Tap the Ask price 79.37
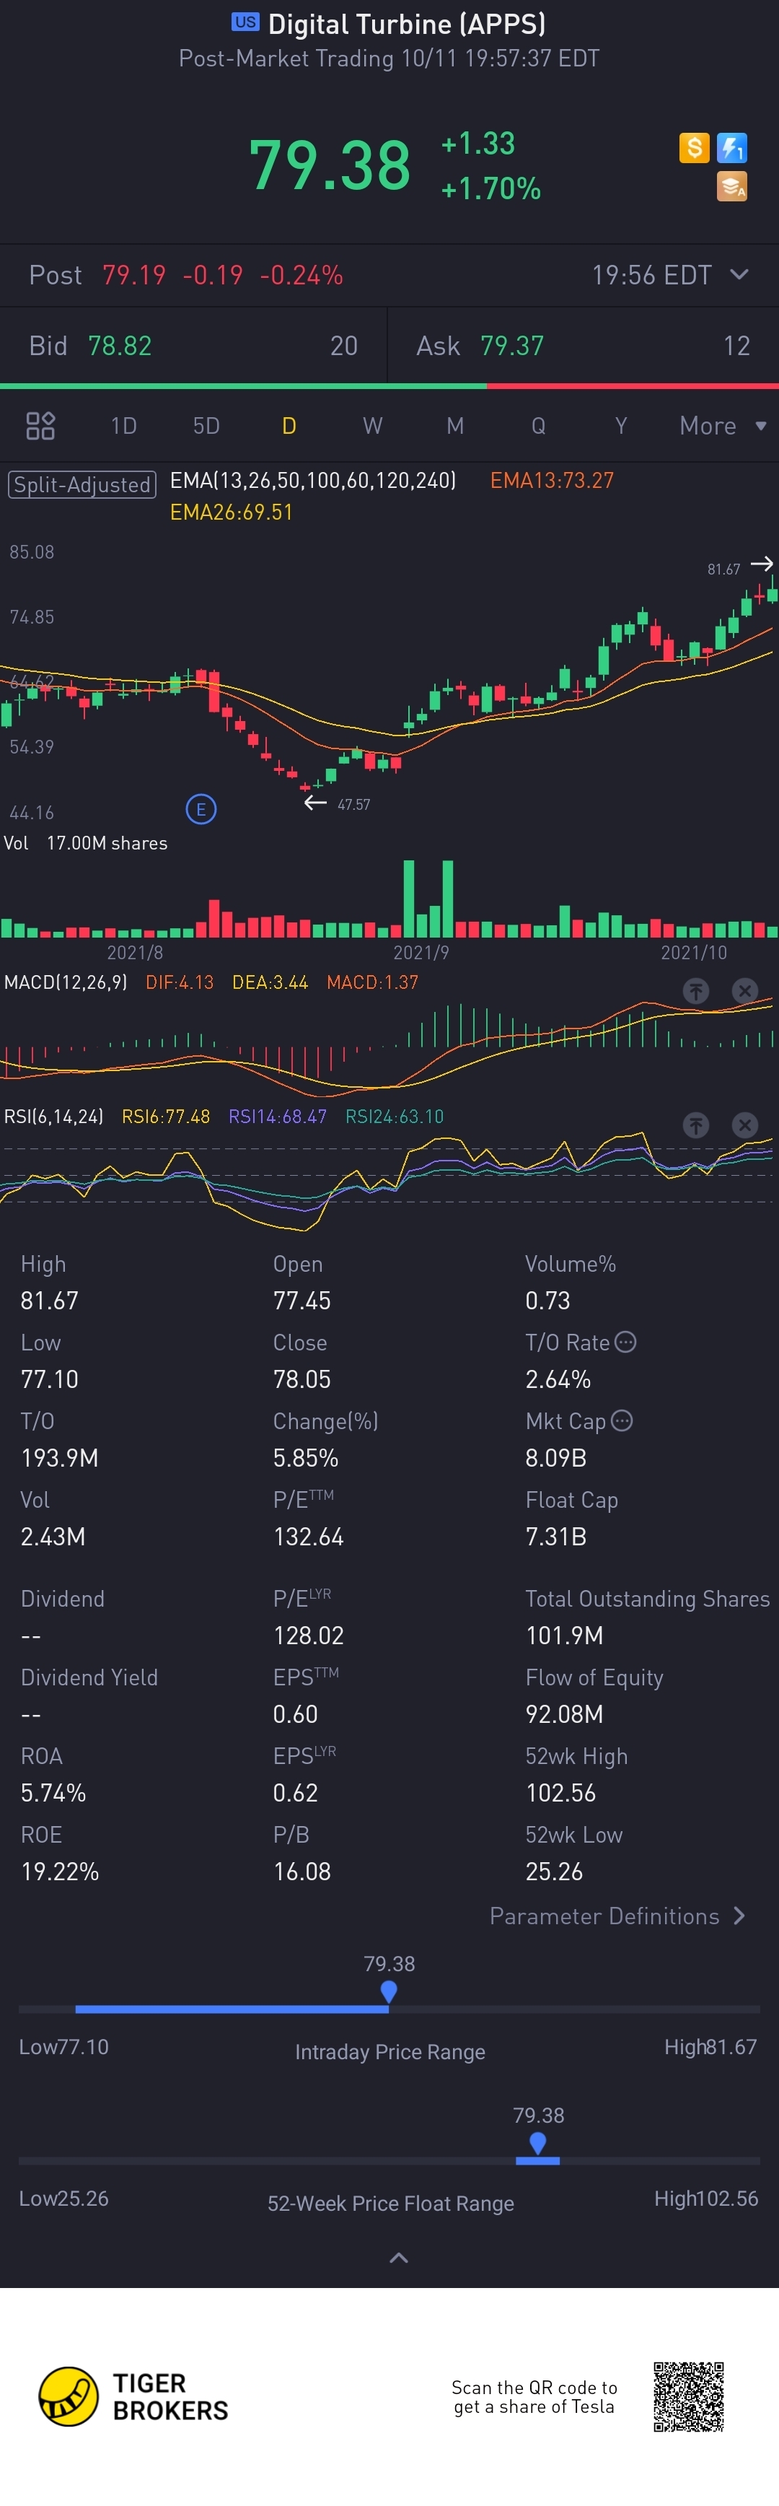The image size is (779, 2506). click(x=513, y=345)
